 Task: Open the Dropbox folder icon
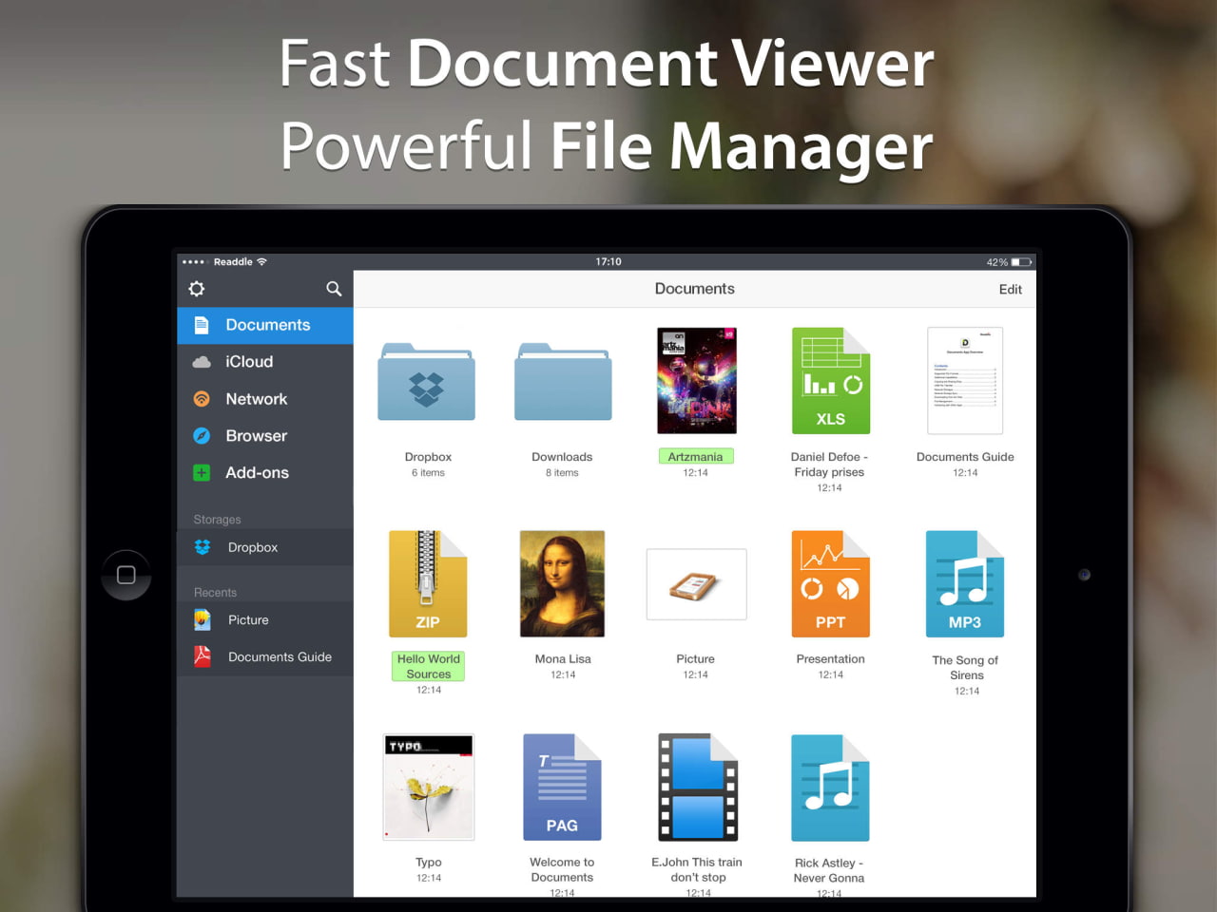427,383
